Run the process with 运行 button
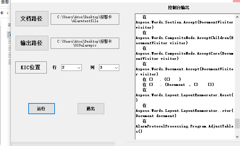The width and height of the screenshot is (240, 146). click(41, 109)
